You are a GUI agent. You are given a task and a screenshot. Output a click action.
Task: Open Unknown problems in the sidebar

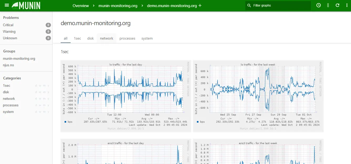pos(10,38)
